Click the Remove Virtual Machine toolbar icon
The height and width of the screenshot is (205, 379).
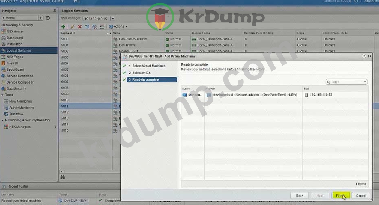click(94, 26)
